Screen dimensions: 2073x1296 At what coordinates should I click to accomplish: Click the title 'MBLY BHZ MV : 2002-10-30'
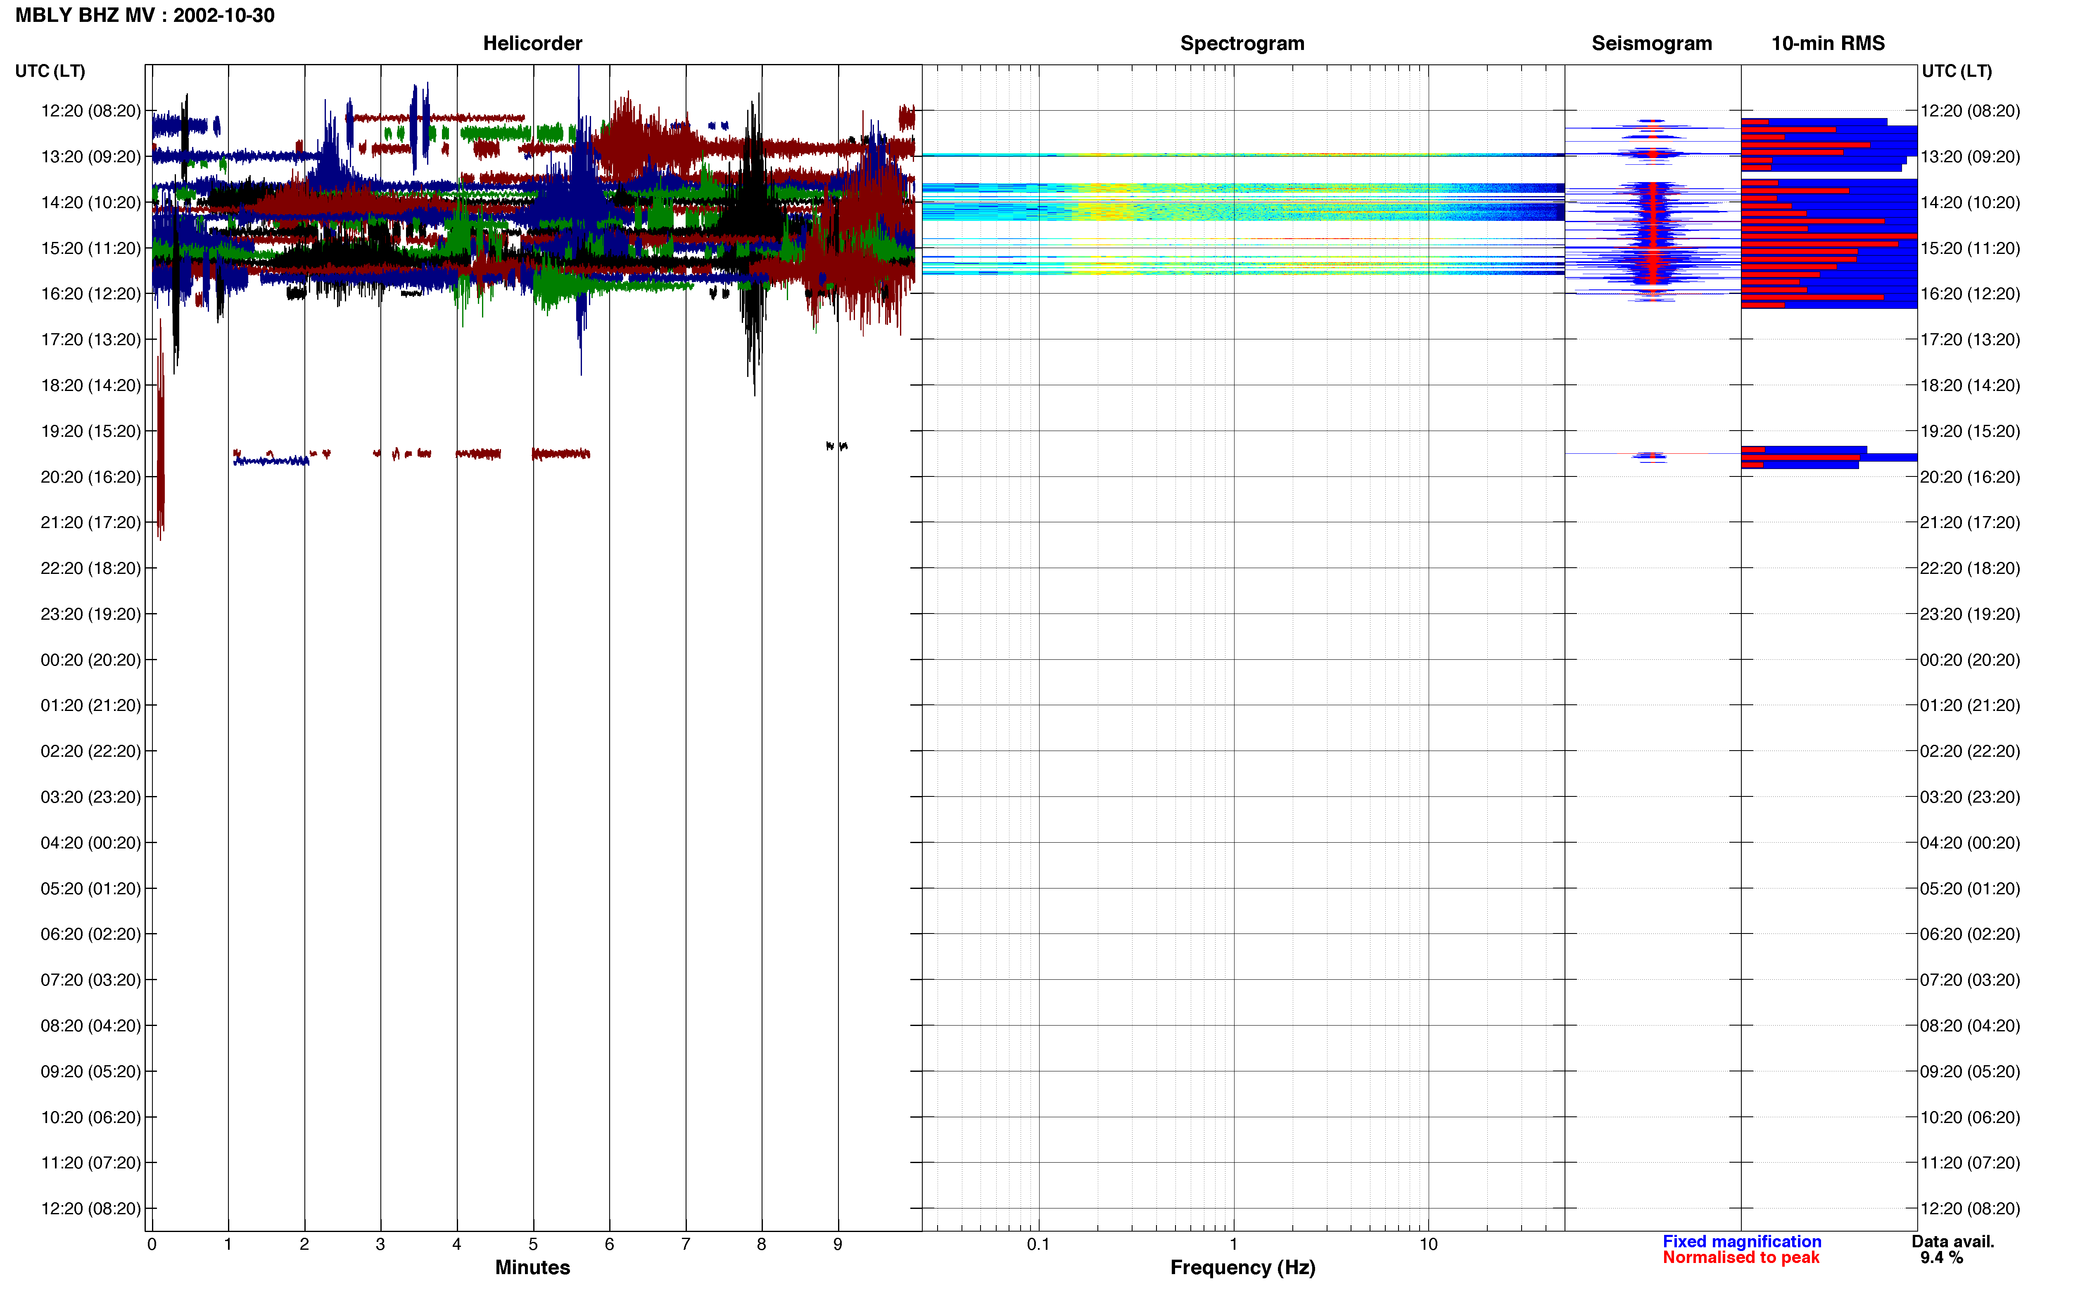pyautogui.click(x=145, y=15)
